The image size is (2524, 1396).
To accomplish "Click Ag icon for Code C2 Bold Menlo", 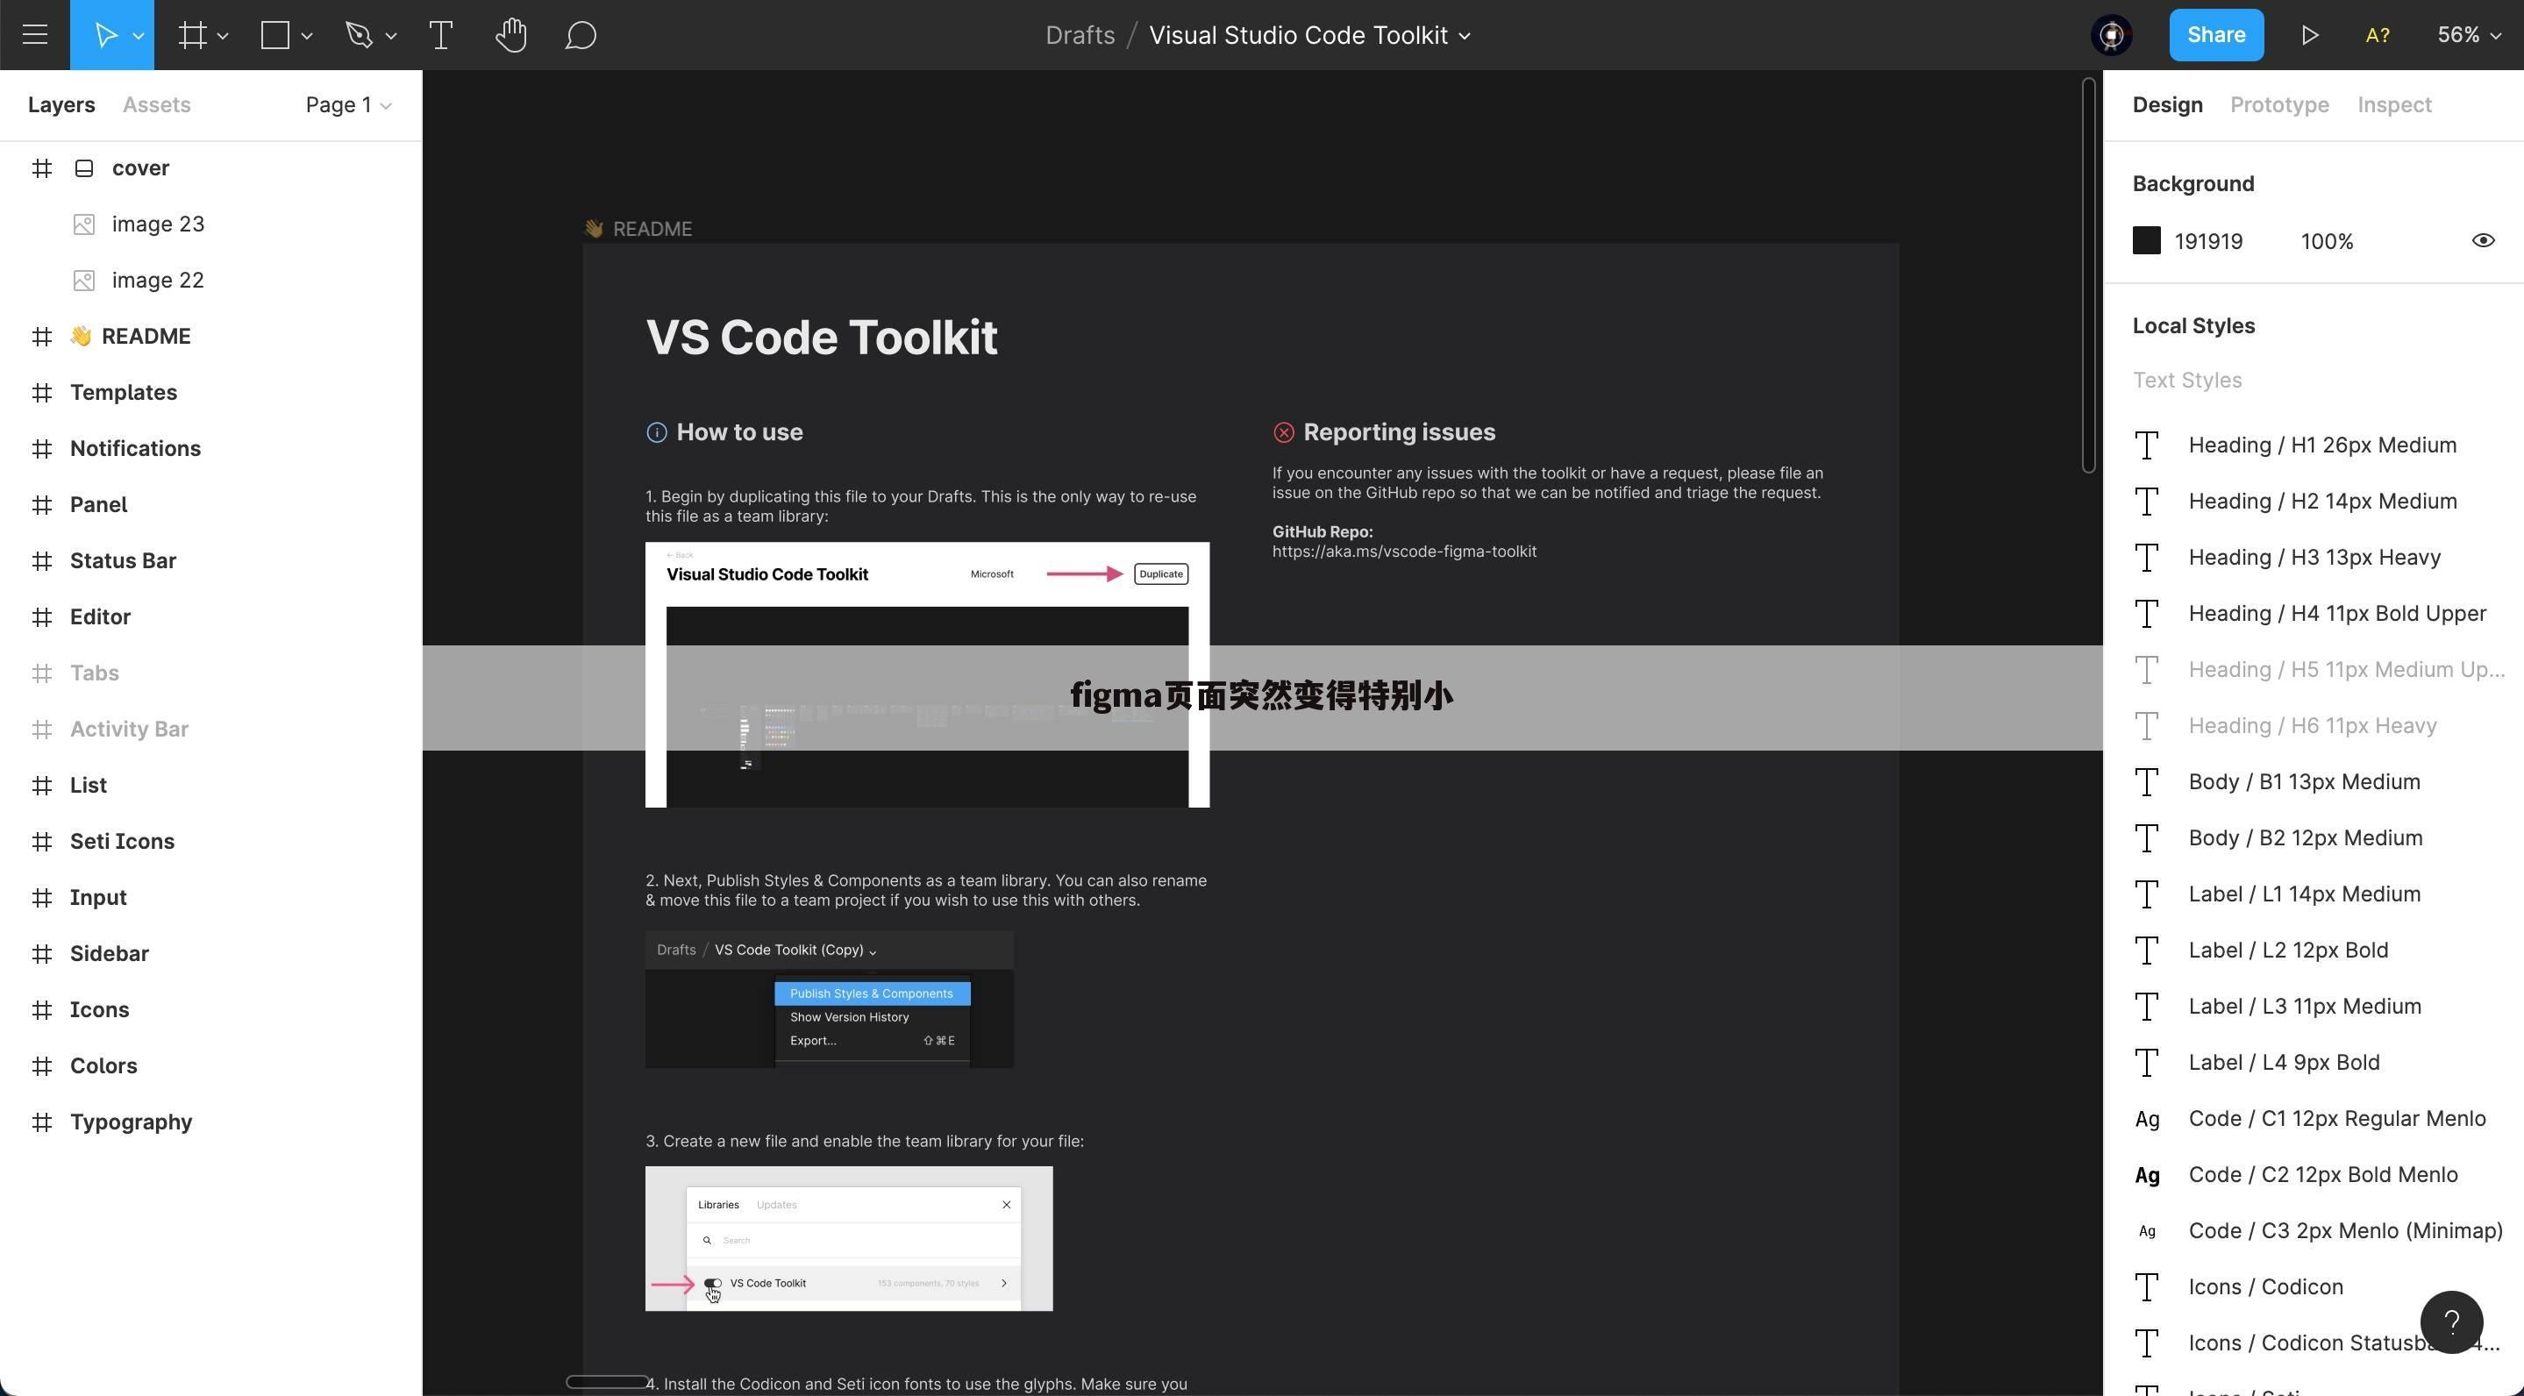I will 2147,1176.
